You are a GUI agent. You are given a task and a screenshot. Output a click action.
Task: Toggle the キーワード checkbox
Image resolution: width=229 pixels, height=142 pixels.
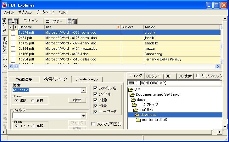(x=95, y=112)
